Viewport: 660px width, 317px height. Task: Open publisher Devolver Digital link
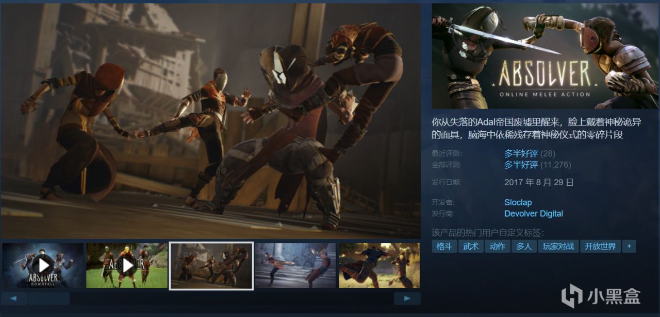(x=534, y=214)
